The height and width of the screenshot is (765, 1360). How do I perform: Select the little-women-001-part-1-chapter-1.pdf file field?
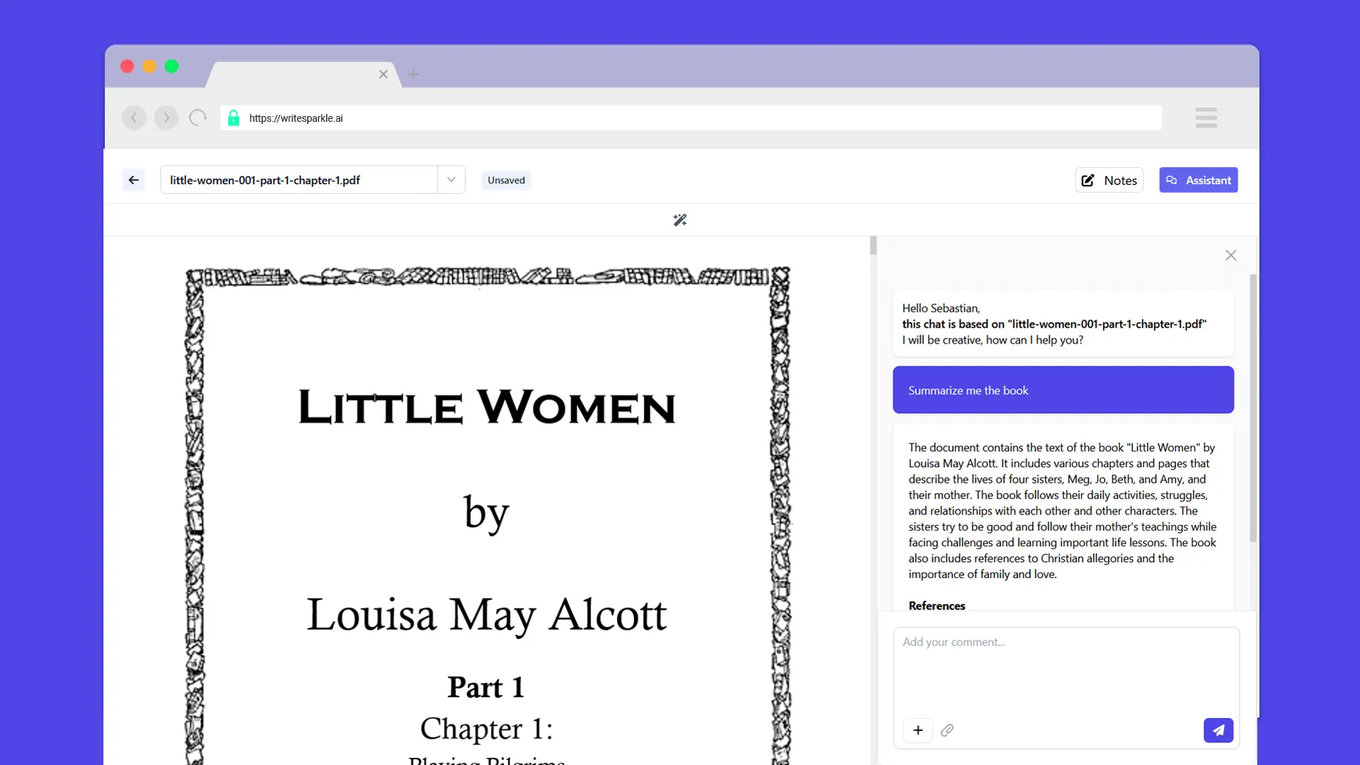(x=299, y=180)
